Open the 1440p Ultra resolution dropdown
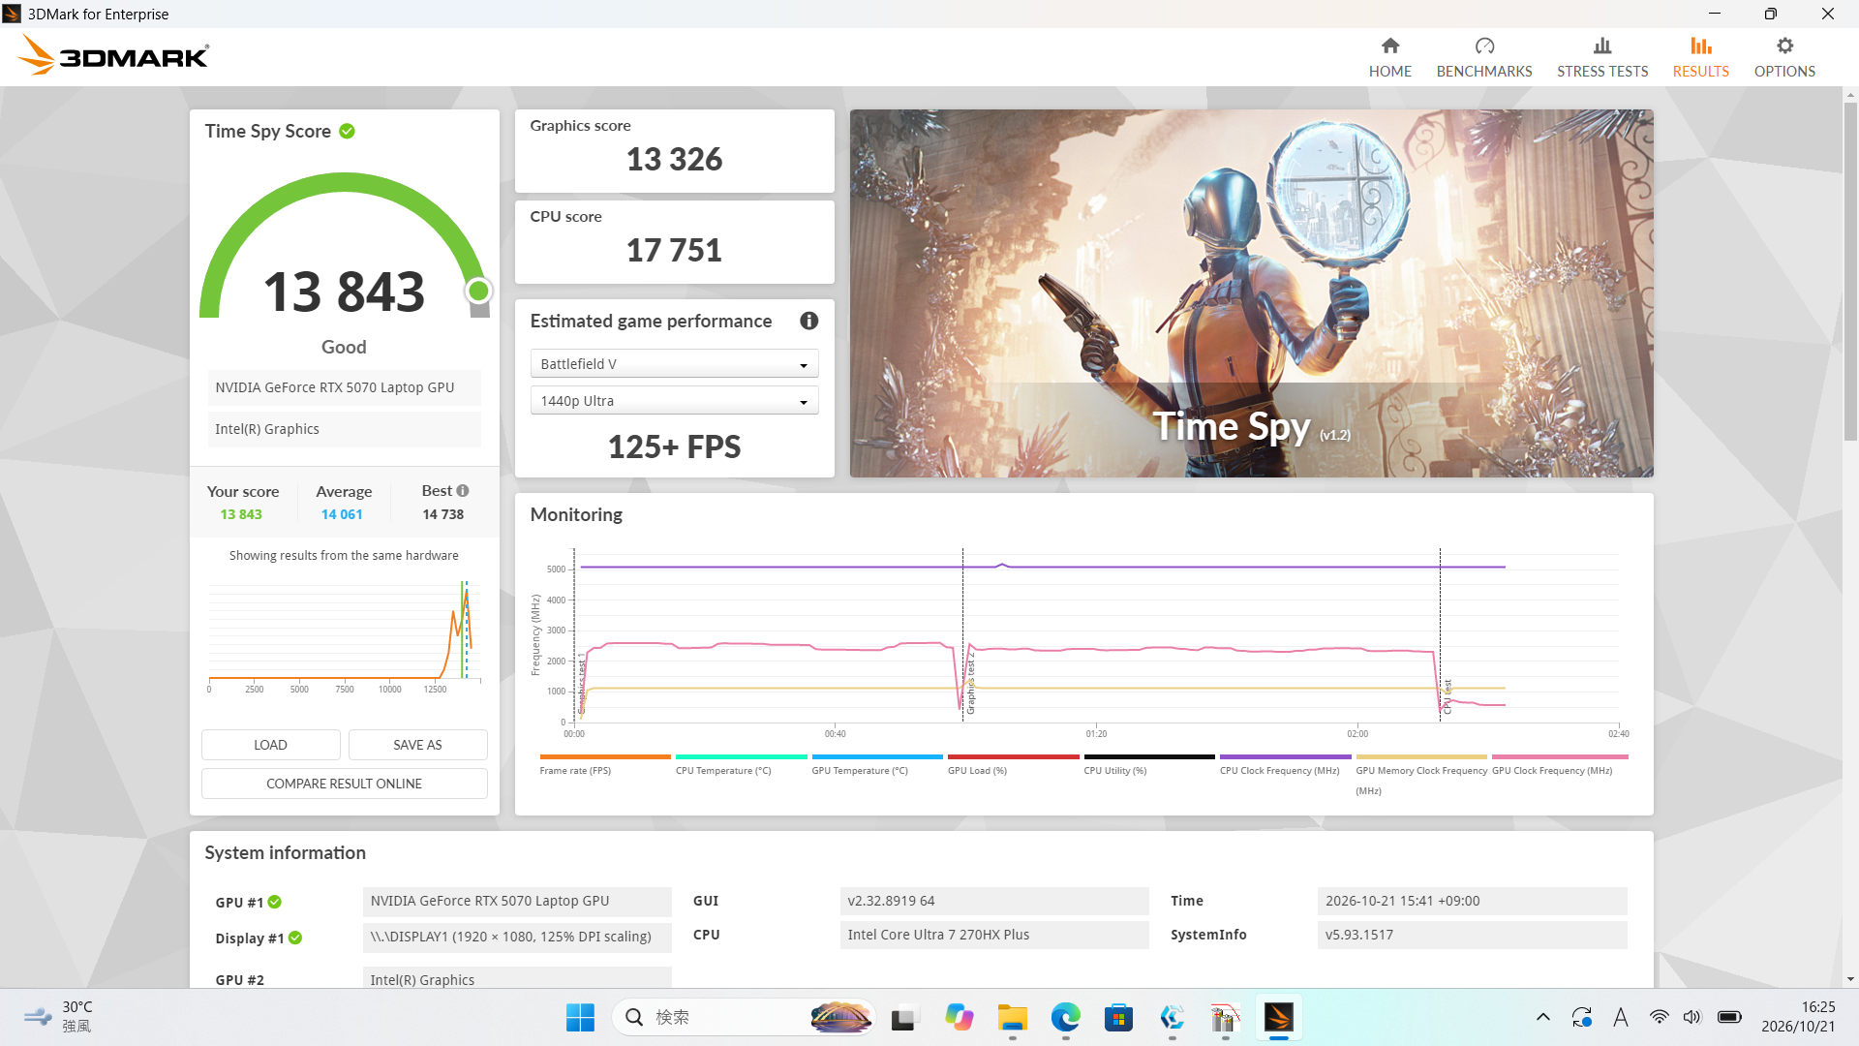 pyautogui.click(x=674, y=401)
